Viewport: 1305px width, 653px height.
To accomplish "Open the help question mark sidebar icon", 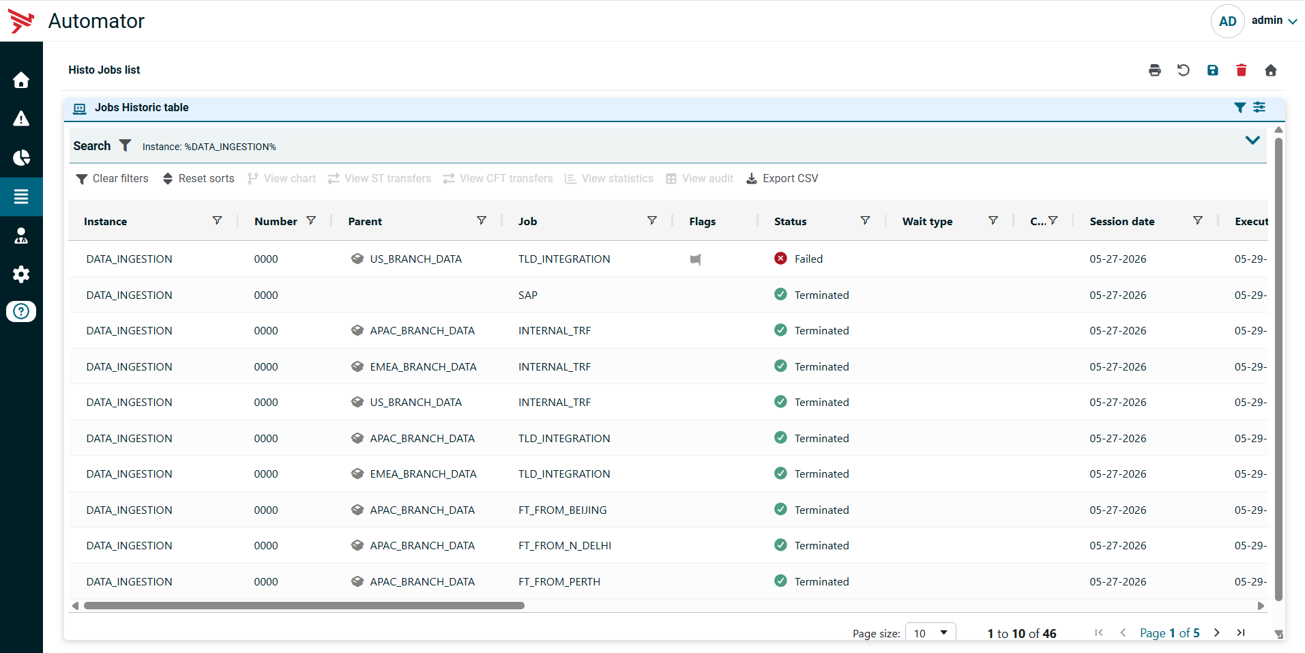I will tap(21, 311).
